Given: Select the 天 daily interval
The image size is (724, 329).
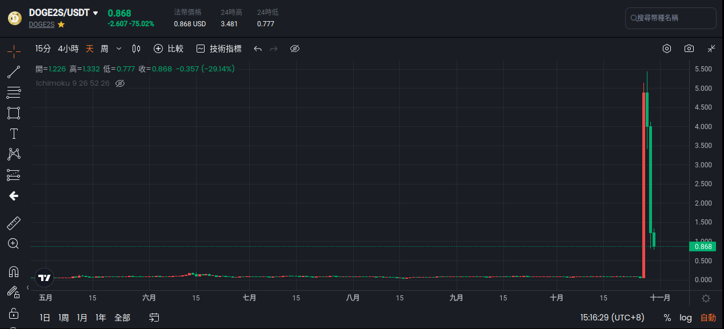Looking at the screenshot, I should [x=90, y=49].
